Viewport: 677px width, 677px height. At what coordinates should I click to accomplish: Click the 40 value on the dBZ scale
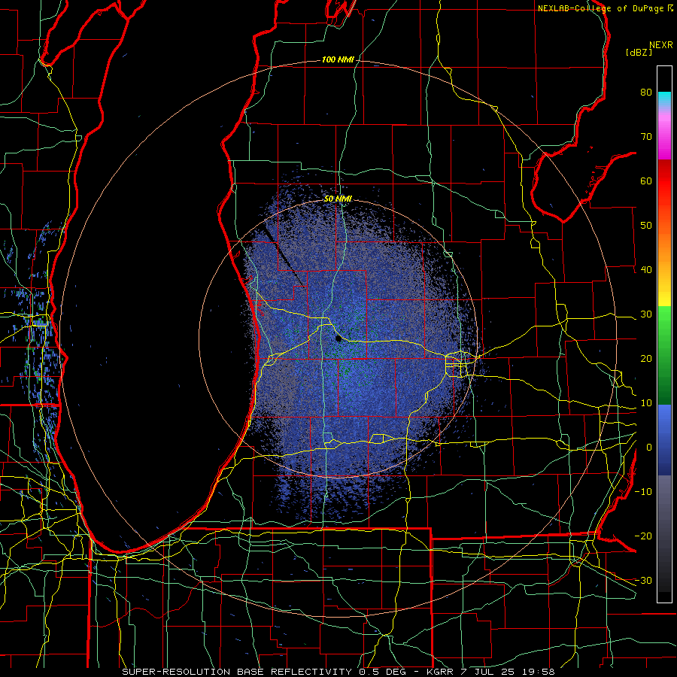coord(646,270)
